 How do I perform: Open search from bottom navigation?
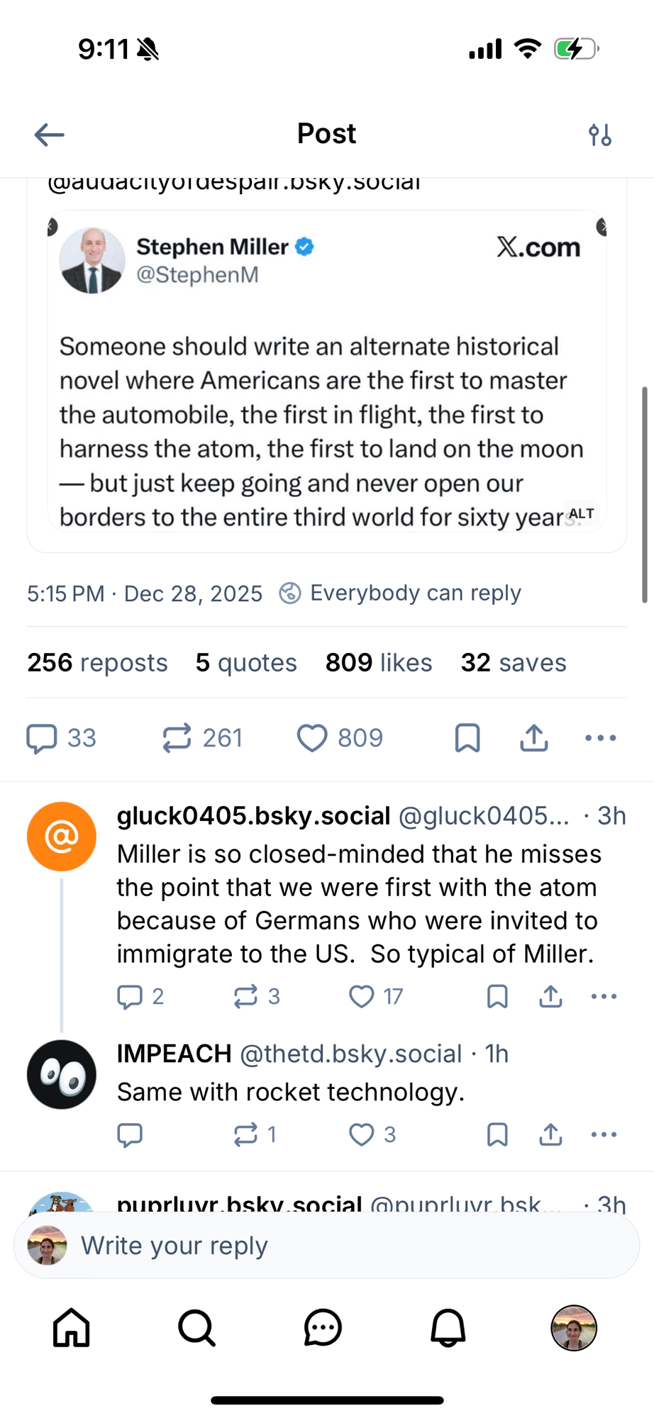click(x=196, y=1327)
